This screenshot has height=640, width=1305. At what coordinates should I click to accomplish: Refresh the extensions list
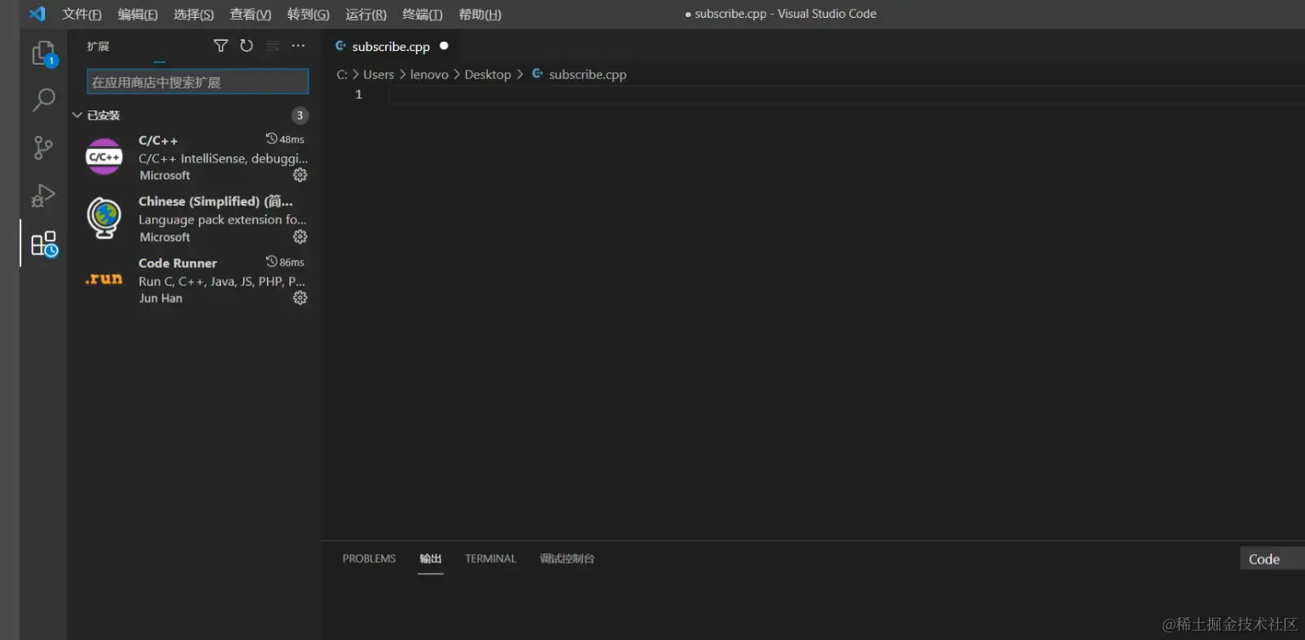(x=247, y=46)
